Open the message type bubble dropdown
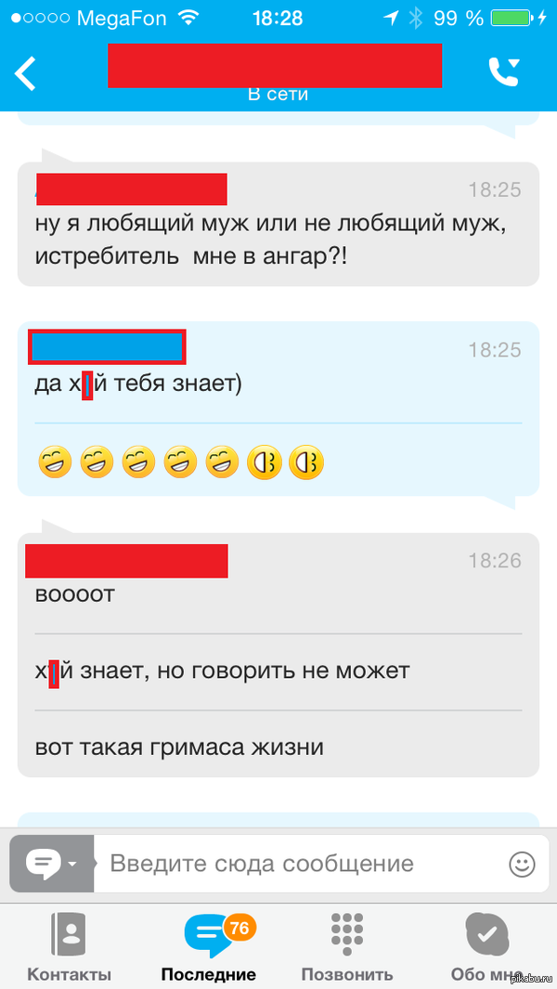The width and height of the screenshot is (557, 989). click(x=52, y=863)
